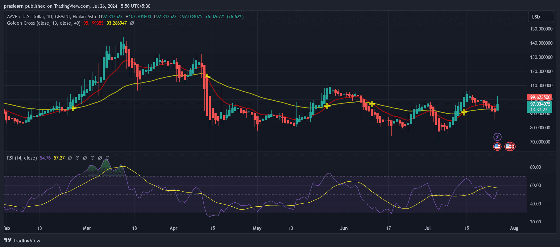
Task: Click the red 99.623500 price label
Action: coord(540,97)
